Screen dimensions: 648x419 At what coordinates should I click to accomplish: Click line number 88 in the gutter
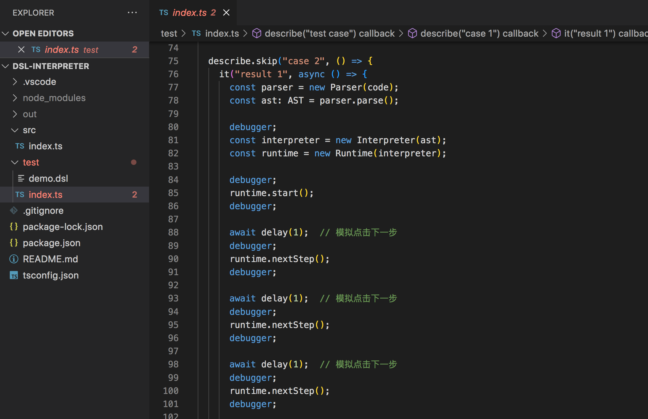[x=173, y=232]
